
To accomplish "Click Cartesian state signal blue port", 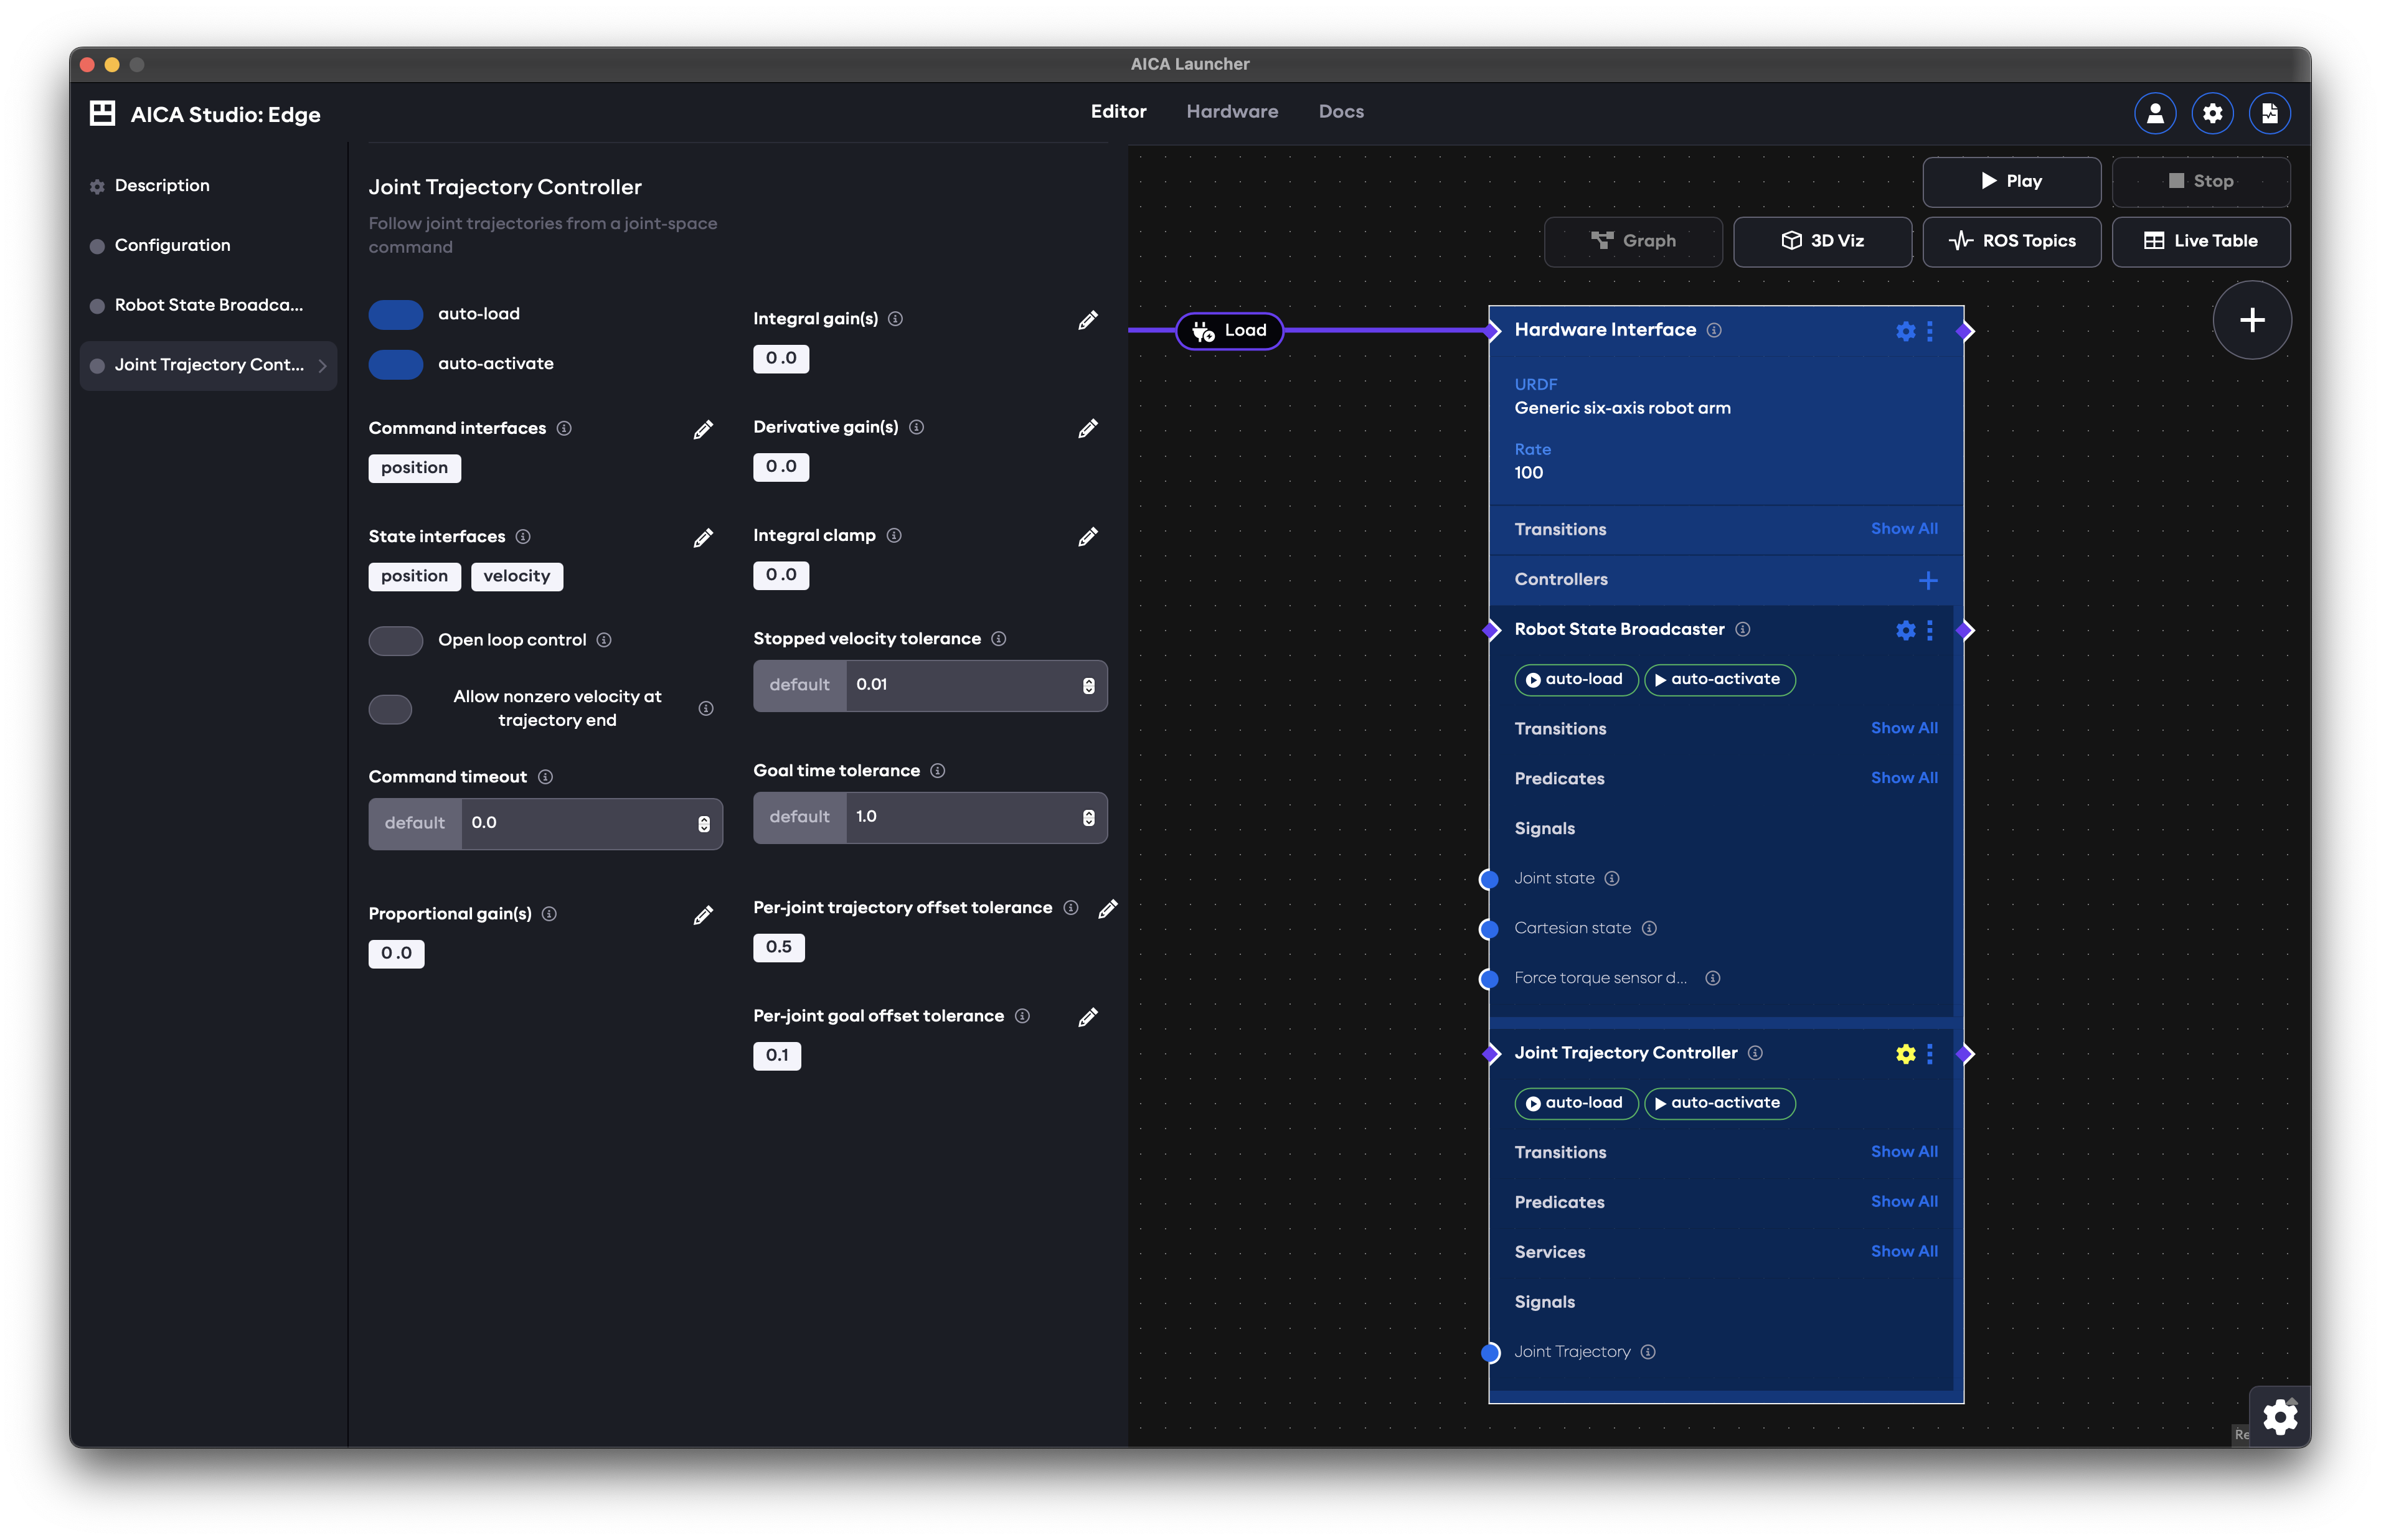I will [1488, 929].
